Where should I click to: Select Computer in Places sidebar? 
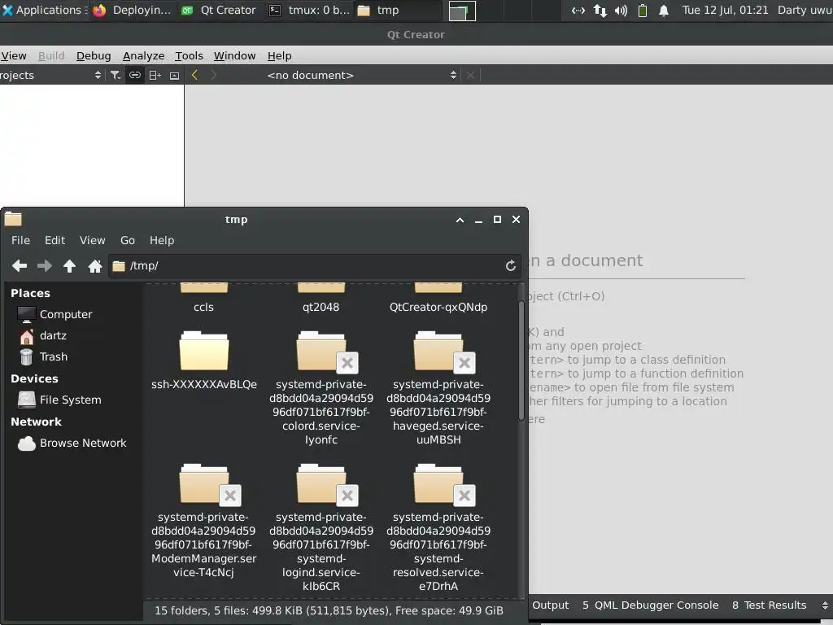(55, 314)
